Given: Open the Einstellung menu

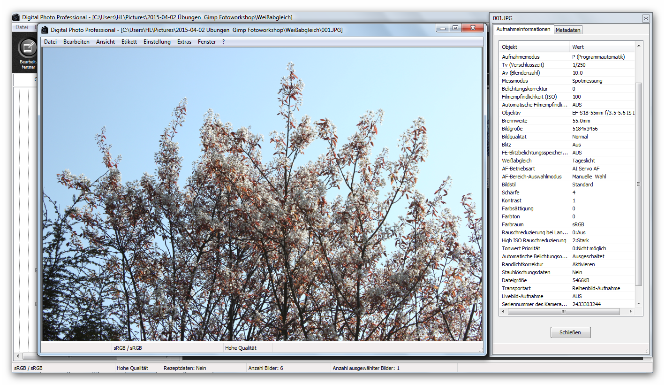Looking at the screenshot, I should (157, 42).
